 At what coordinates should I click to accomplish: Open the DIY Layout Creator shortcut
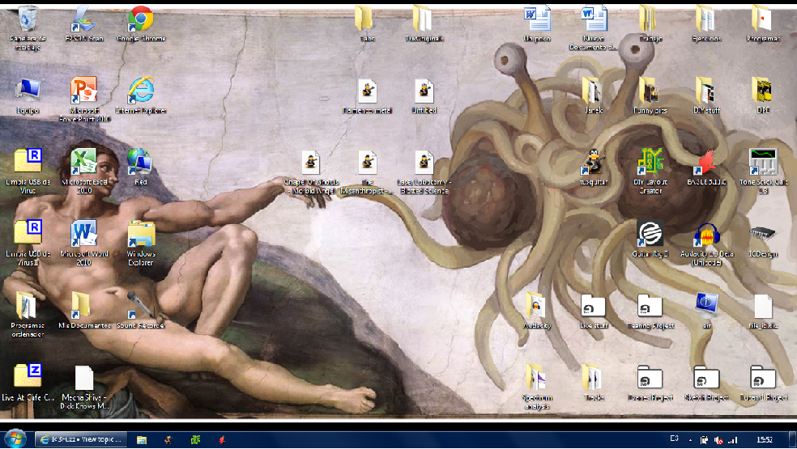click(x=650, y=163)
